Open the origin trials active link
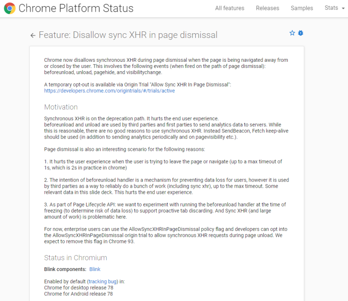Image resolution: width=348 pixels, height=301 pixels. point(110,91)
